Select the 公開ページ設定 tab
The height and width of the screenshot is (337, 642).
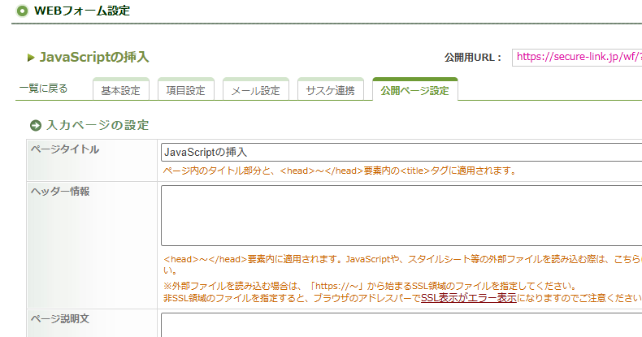pos(414,91)
